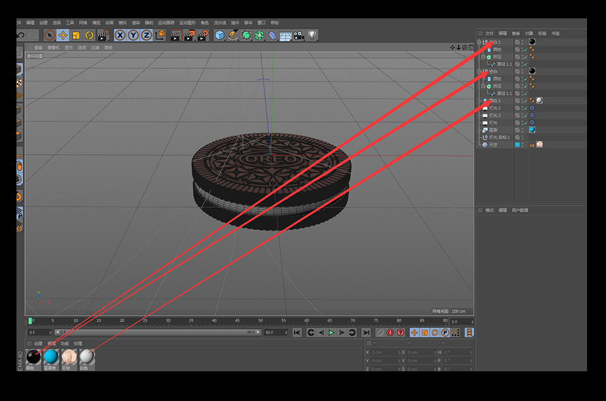Collapse first 挤压 node under 空白.1
This screenshot has height=401, width=606.
tap(483, 57)
